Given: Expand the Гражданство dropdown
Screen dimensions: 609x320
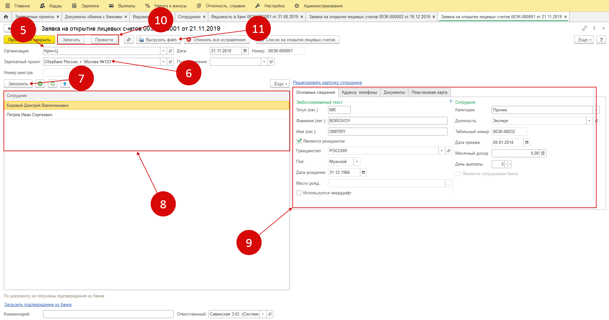Looking at the screenshot, I should 442,151.
